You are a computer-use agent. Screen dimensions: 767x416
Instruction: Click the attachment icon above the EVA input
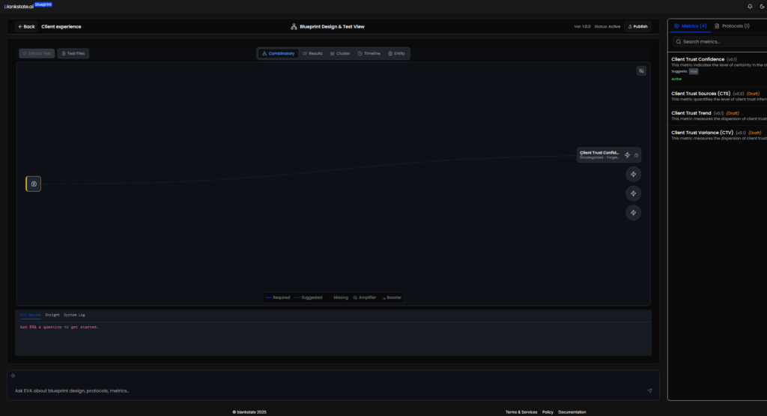pyautogui.click(x=13, y=376)
